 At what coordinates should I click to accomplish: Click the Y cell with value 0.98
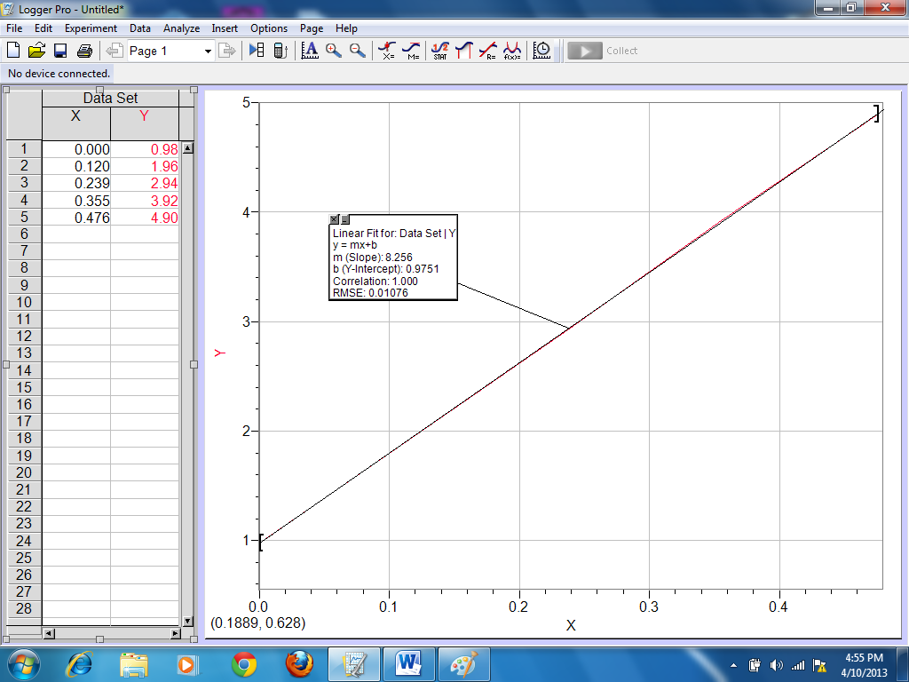145,149
